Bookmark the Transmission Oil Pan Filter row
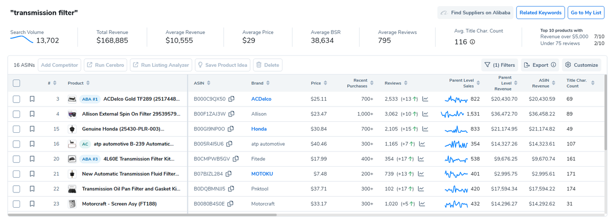Viewport: 612px width, 223px height. click(32, 189)
